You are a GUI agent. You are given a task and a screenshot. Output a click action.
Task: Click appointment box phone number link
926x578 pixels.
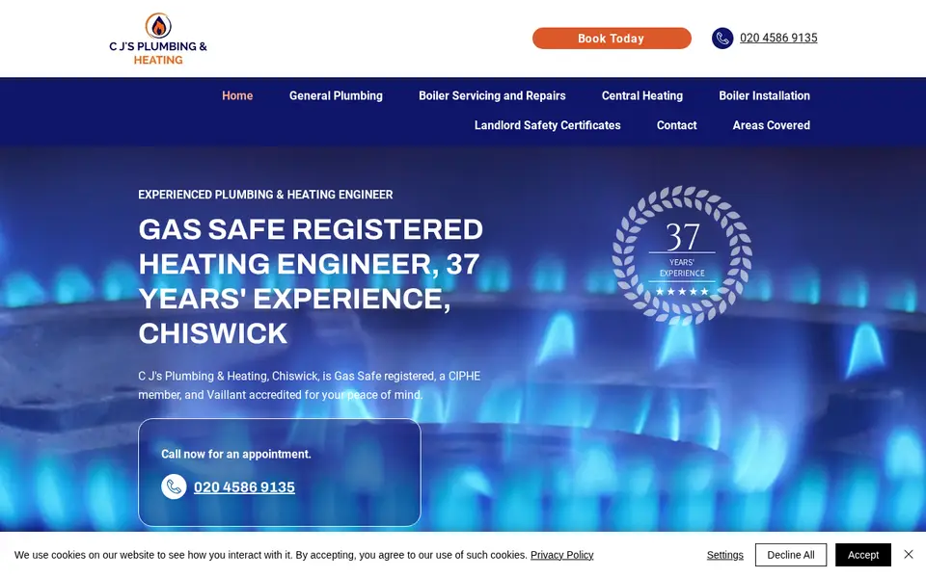(244, 487)
